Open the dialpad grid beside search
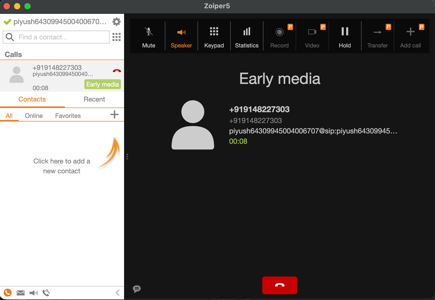Image resolution: width=435 pixels, height=300 pixels. pyautogui.click(x=117, y=37)
